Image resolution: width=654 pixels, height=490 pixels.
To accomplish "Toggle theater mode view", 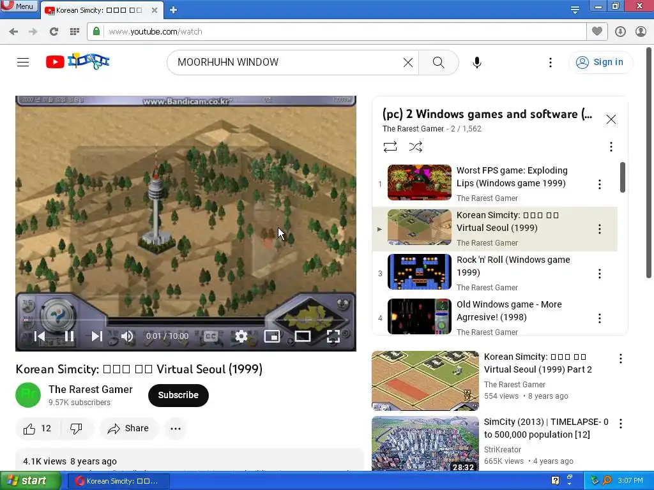I will pos(302,336).
